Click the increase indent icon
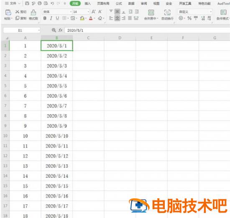The height and width of the screenshot is (218, 230). pos(137,12)
